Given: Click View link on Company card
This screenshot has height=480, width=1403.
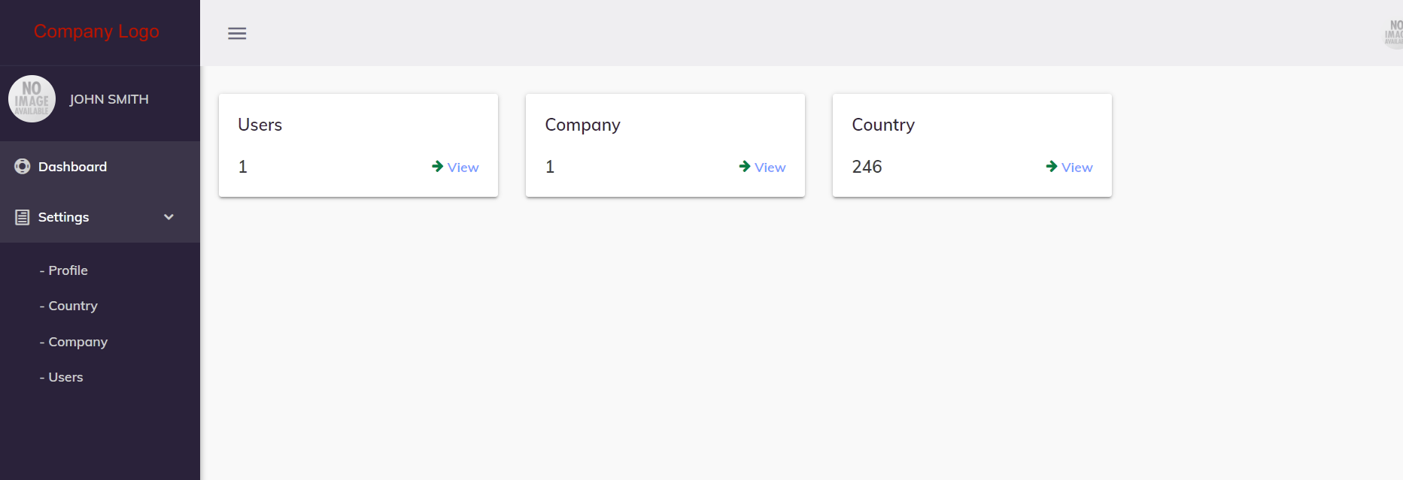Looking at the screenshot, I should pos(770,168).
